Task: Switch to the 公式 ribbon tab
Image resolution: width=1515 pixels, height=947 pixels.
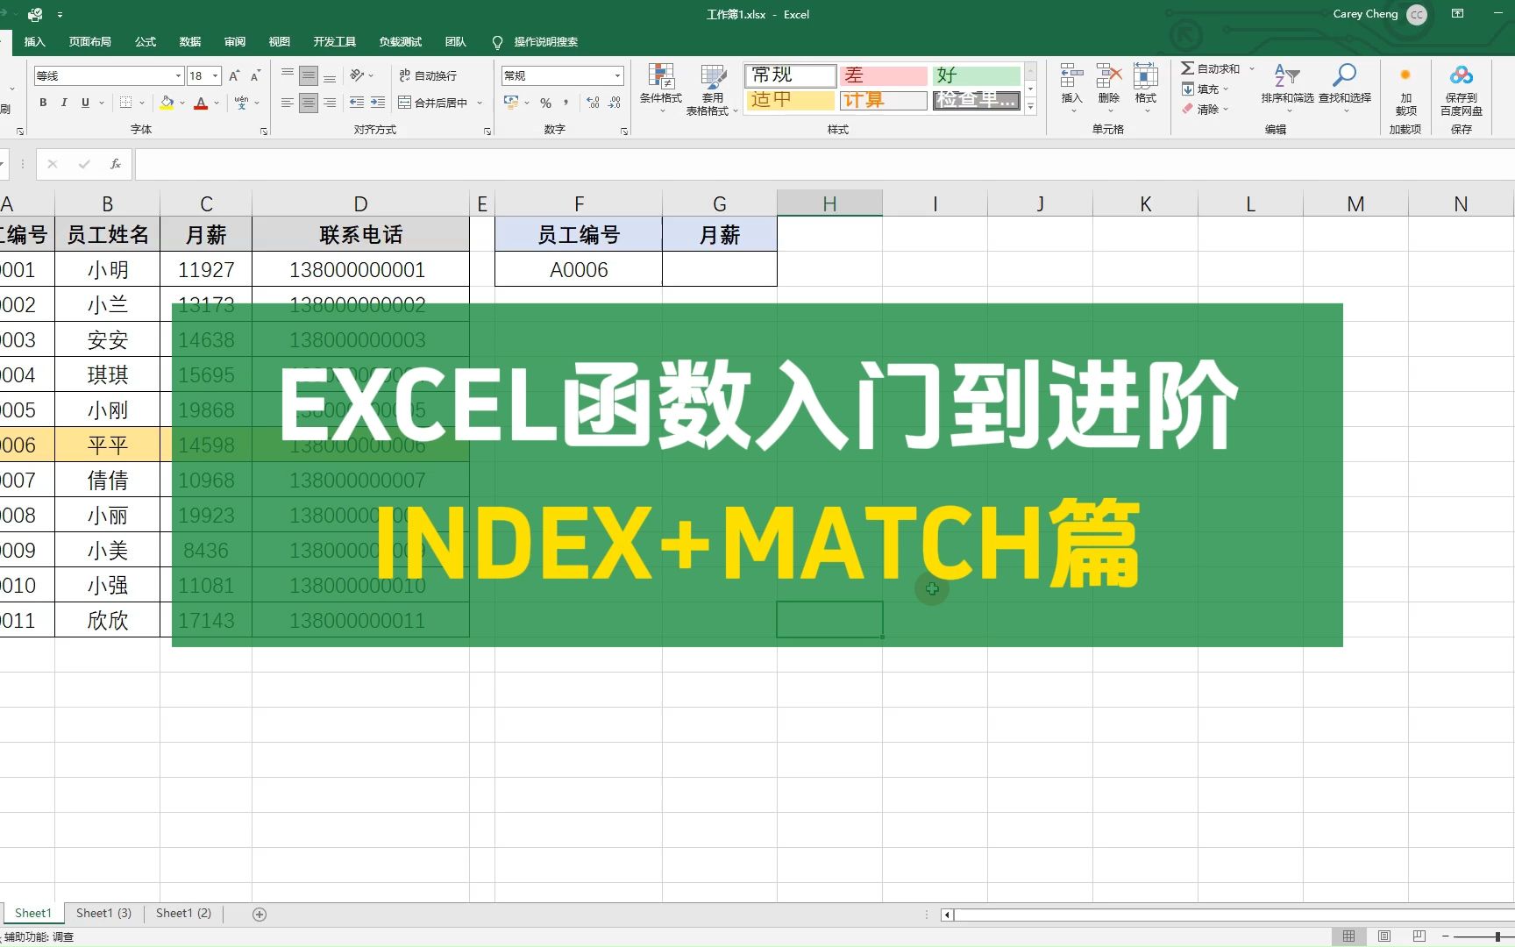Action: coord(145,41)
